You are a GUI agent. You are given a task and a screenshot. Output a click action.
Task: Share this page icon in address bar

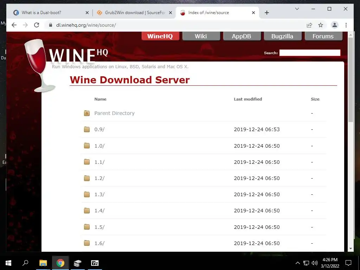[x=309, y=25]
